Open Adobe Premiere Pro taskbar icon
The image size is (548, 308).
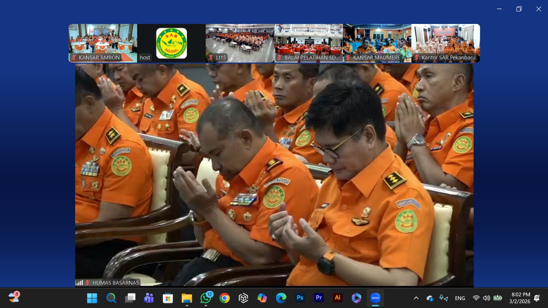(x=319, y=298)
